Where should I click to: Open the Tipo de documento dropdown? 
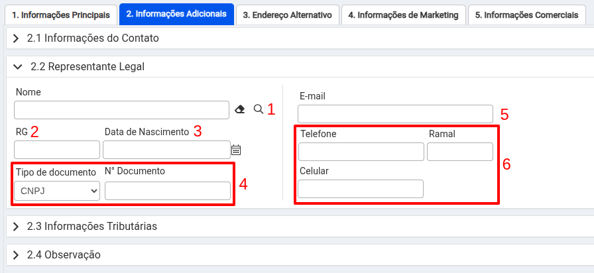tap(57, 191)
